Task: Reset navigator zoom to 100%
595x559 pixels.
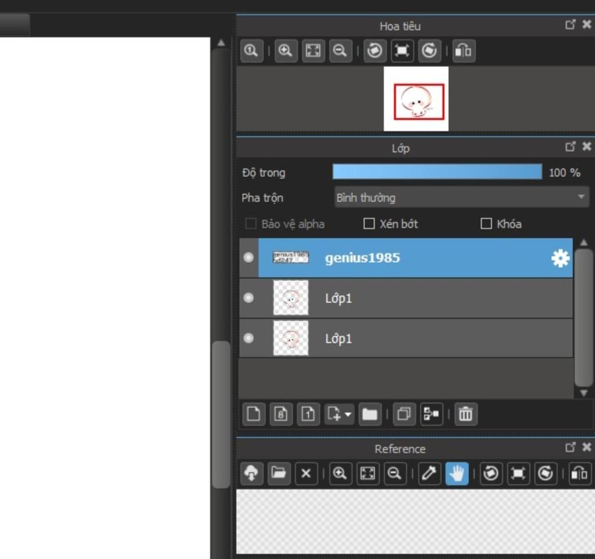Action: 252,51
